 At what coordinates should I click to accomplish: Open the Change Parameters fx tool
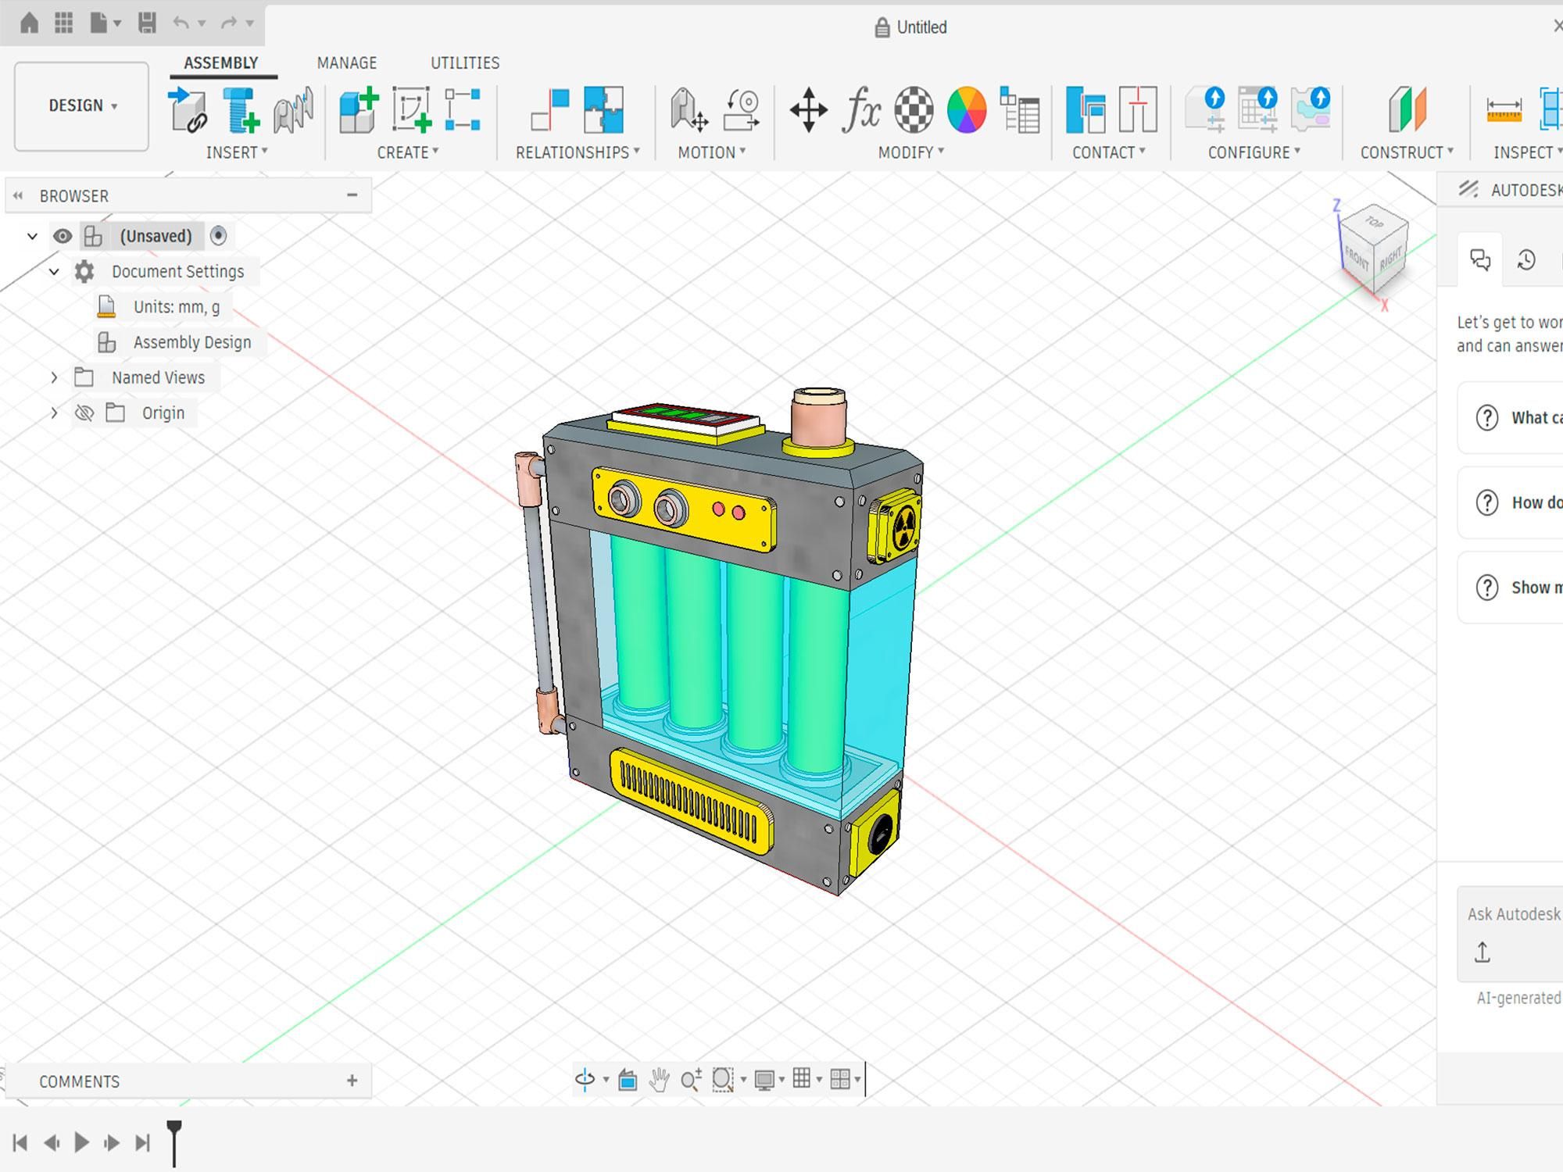click(x=861, y=109)
